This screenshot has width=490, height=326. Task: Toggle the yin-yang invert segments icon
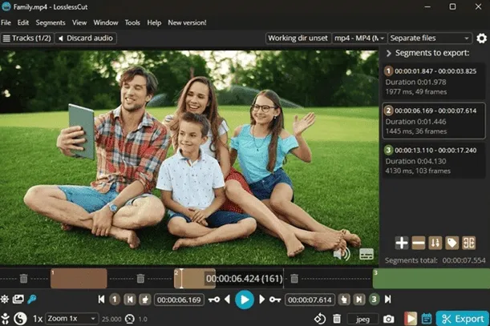[x=20, y=319]
